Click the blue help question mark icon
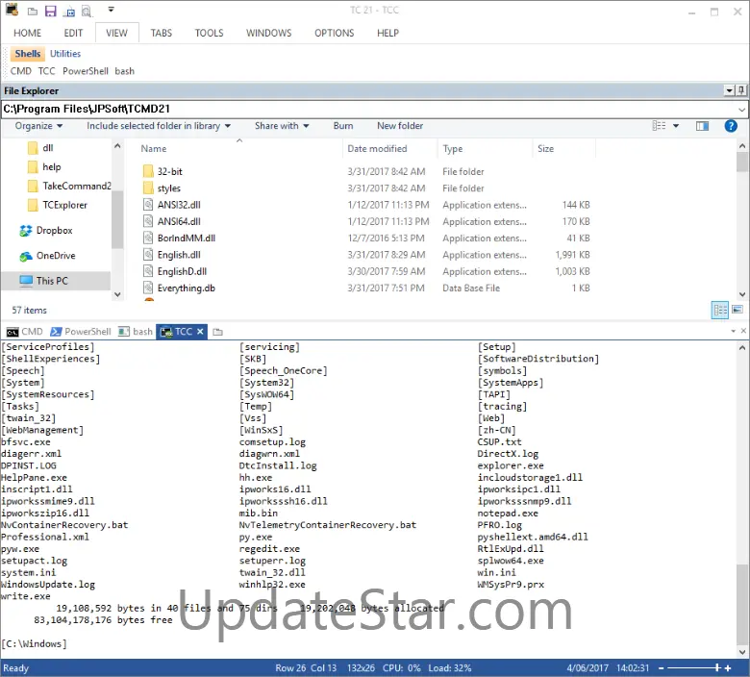The width and height of the screenshot is (750, 677). [731, 126]
